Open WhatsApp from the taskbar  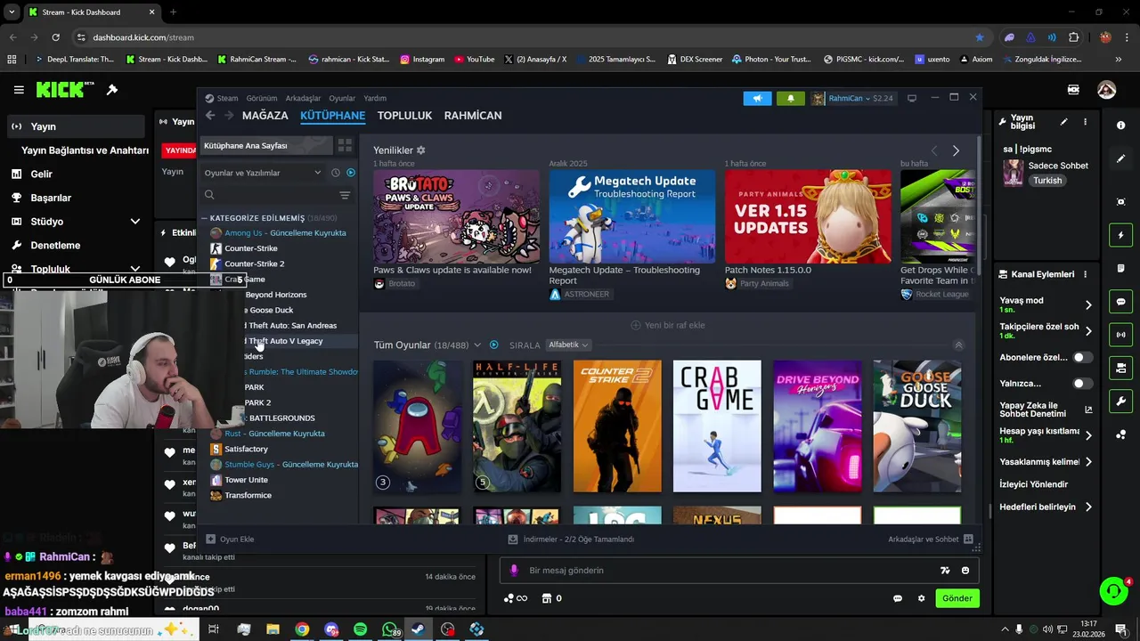click(x=388, y=629)
